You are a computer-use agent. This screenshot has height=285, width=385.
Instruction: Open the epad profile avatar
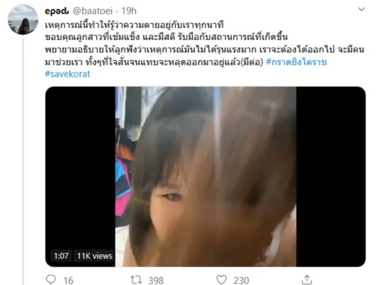point(23,19)
